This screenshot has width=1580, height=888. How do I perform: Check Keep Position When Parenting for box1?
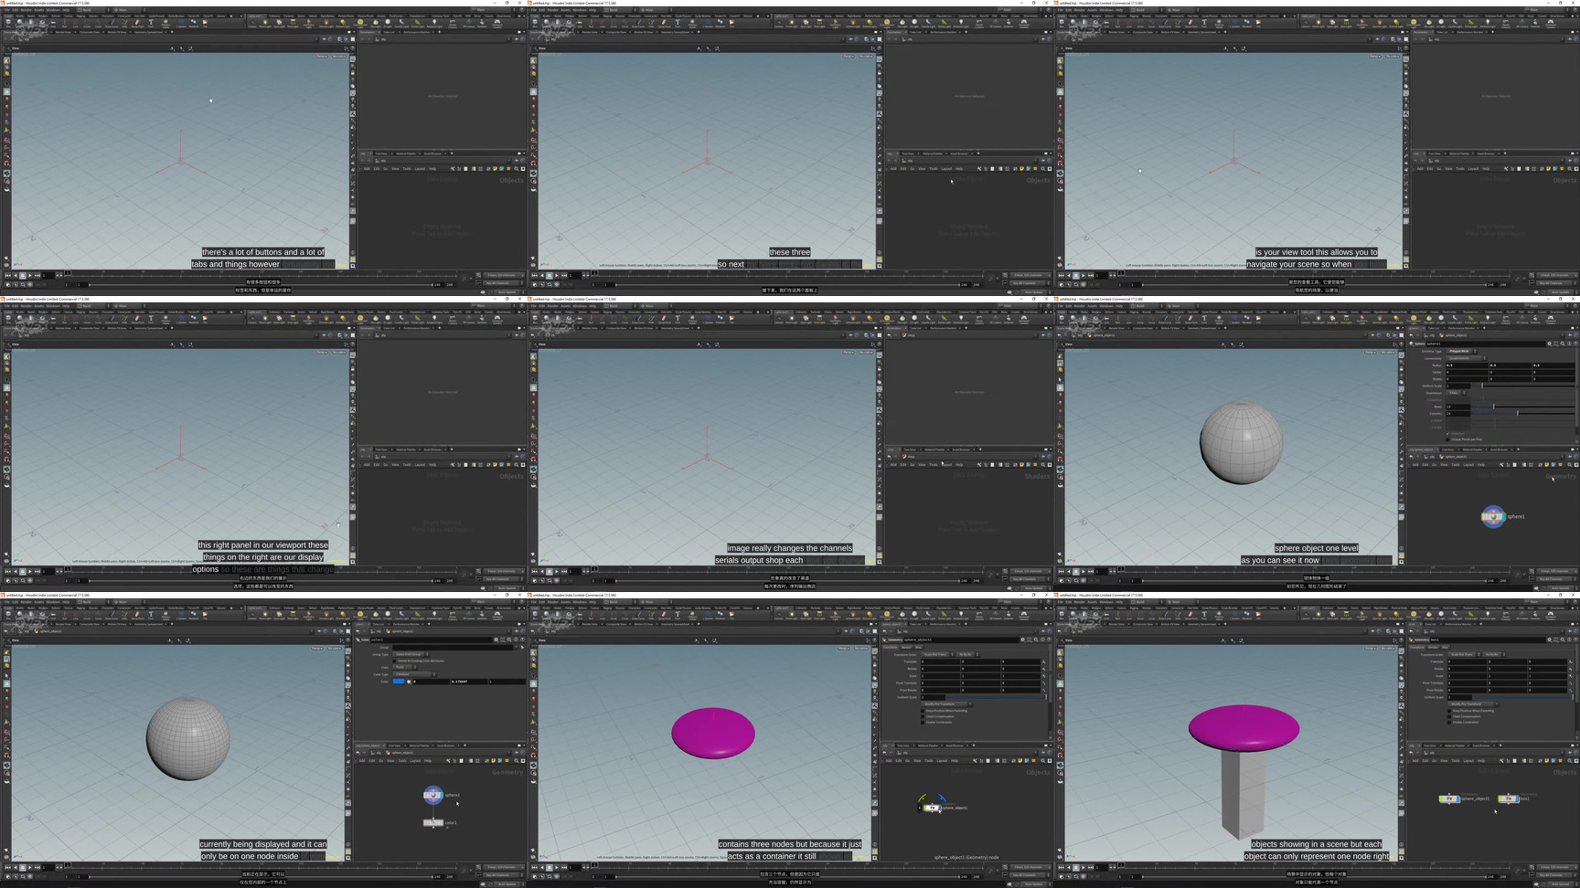(1449, 711)
